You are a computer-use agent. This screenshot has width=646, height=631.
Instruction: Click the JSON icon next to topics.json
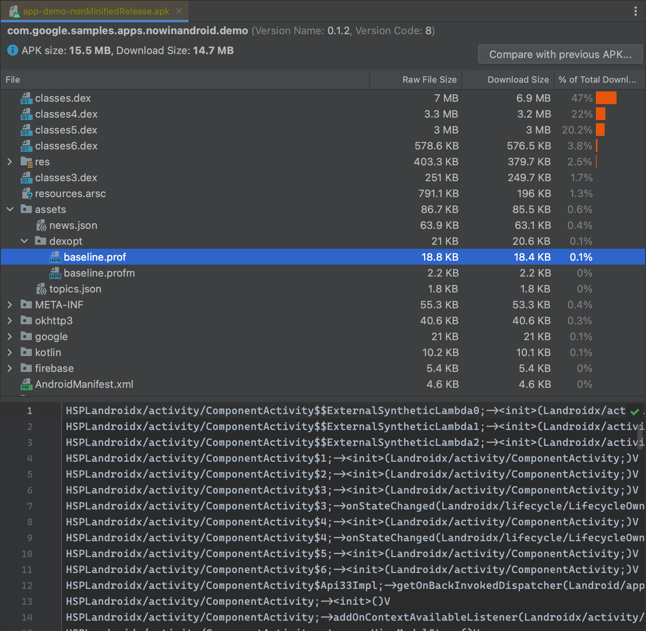click(x=41, y=289)
